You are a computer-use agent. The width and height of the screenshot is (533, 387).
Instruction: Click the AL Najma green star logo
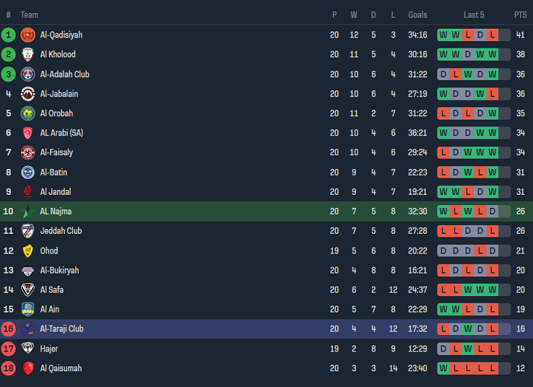point(27,211)
